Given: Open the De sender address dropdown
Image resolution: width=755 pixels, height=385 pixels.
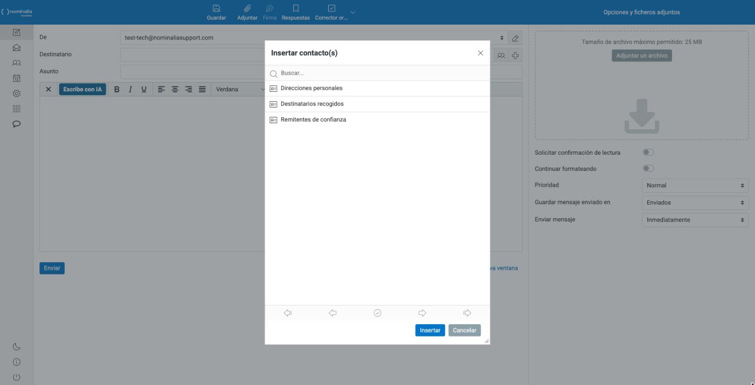Looking at the screenshot, I should (x=314, y=38).
